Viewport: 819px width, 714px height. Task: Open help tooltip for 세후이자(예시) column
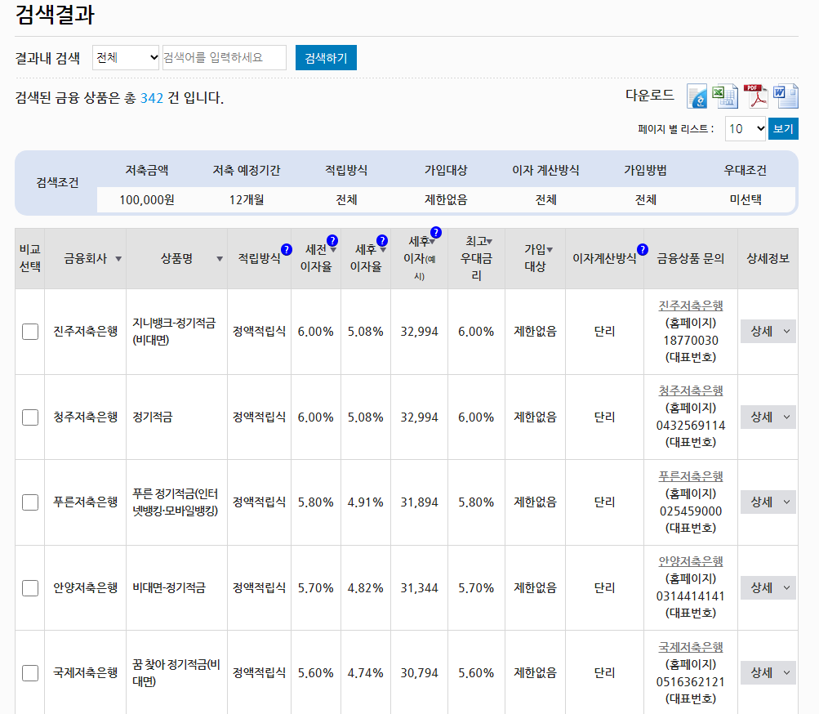tap(436, 233)
